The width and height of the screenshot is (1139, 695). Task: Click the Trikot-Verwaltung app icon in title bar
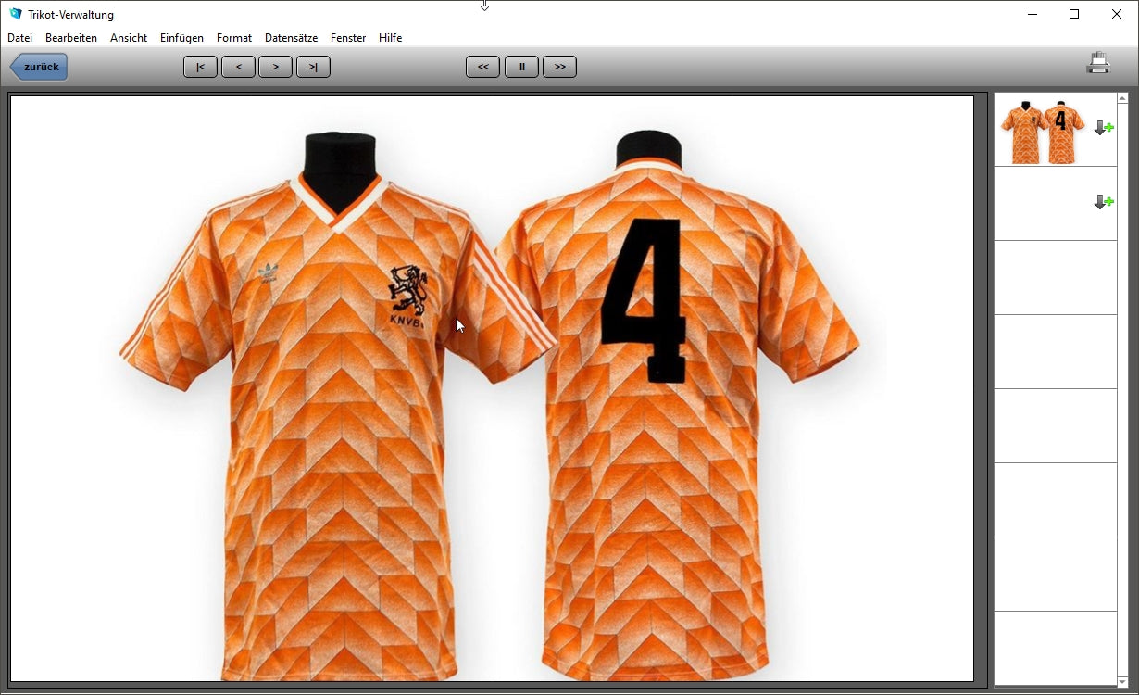pyautogui.click(x=15, y=14)
